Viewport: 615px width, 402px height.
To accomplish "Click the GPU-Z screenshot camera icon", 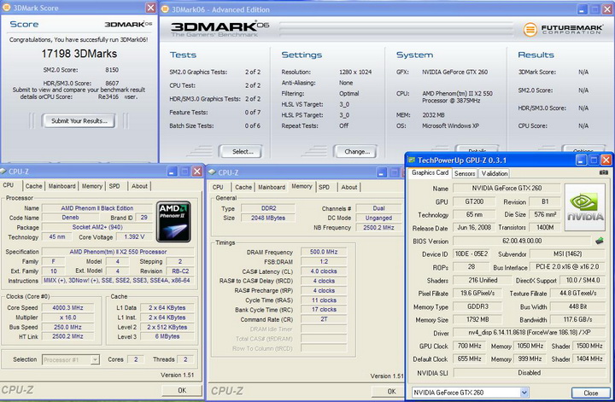I will pos(603,172).
